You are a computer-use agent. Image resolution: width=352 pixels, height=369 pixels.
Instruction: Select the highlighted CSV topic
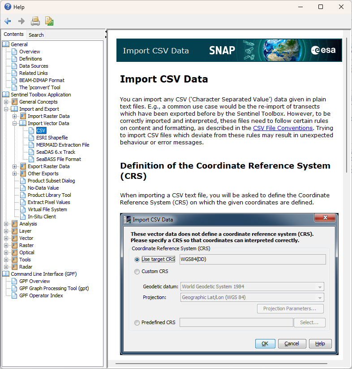[41, 130]
